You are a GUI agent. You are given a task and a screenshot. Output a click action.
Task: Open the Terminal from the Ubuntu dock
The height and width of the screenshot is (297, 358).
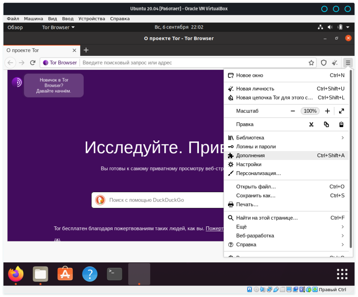pyautogui.click(x=115, y=274)
